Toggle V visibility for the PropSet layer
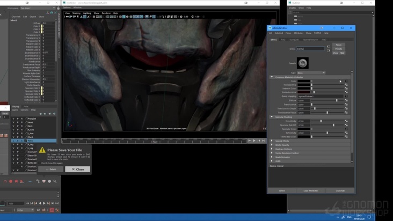 point(13,119)
